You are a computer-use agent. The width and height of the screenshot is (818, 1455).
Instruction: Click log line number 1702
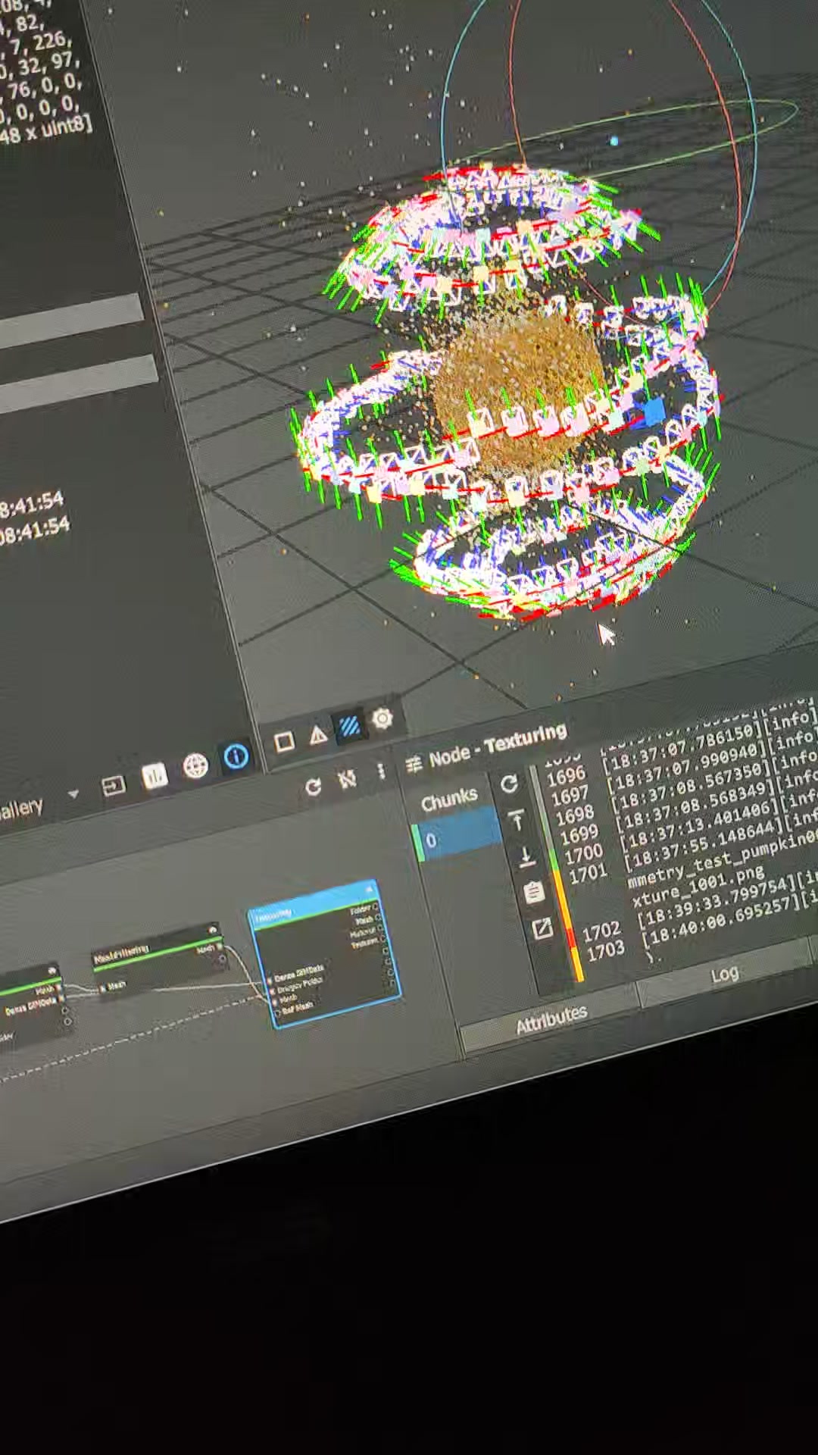point(601,930)
